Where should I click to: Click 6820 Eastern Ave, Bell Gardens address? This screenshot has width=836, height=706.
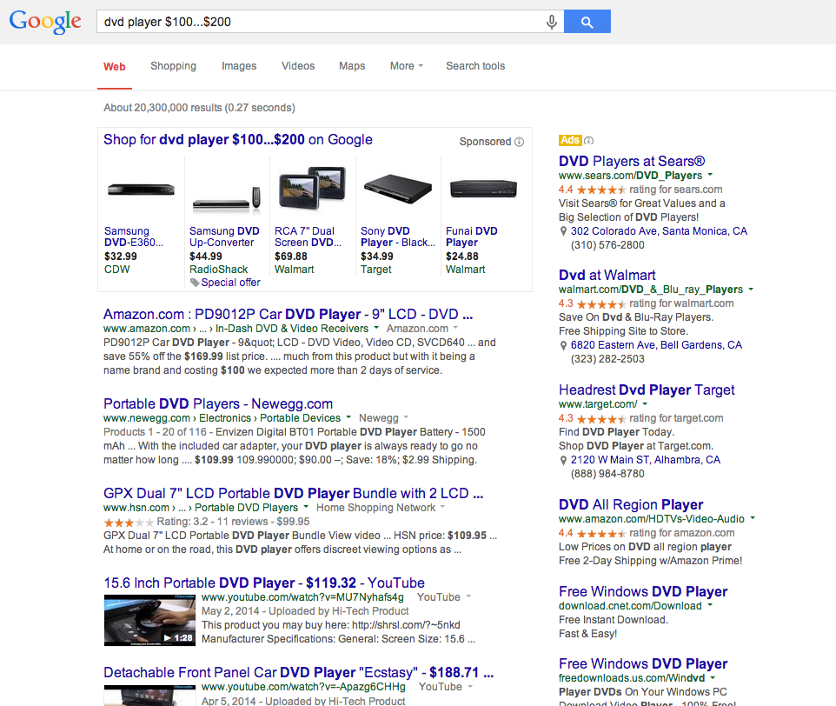pyautogui.click(x=656, y=345)
